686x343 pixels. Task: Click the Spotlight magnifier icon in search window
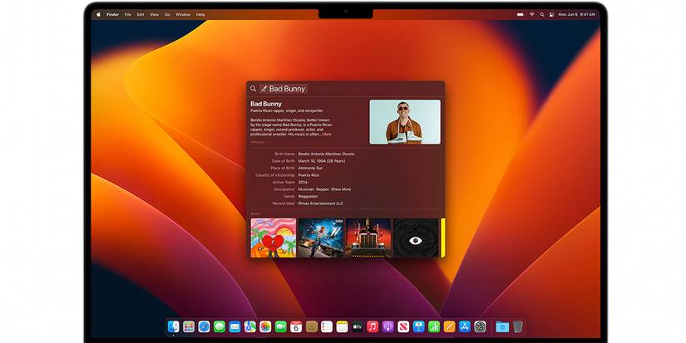(253, 89)
